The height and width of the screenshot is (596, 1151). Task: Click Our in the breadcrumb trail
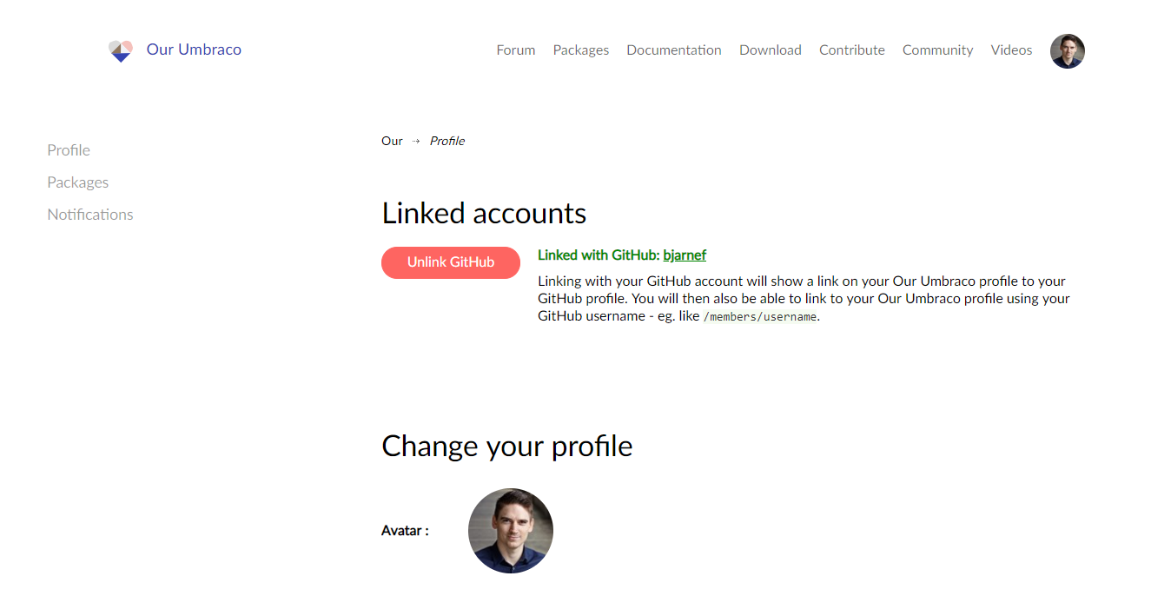pos(392,140)
